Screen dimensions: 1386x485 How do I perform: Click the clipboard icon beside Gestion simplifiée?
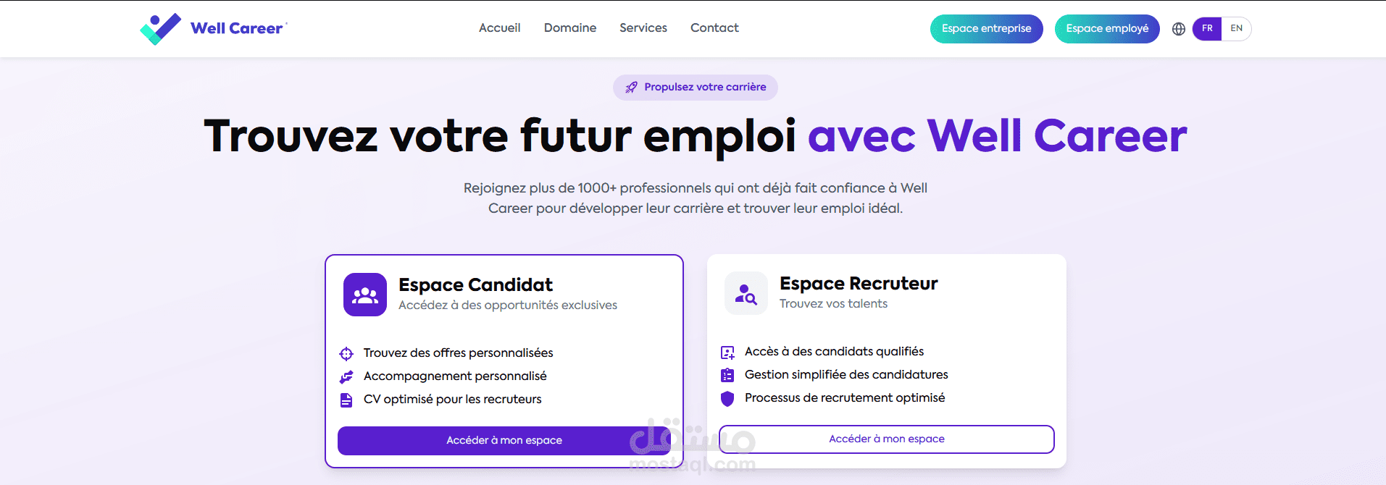[x=727, y=375]
